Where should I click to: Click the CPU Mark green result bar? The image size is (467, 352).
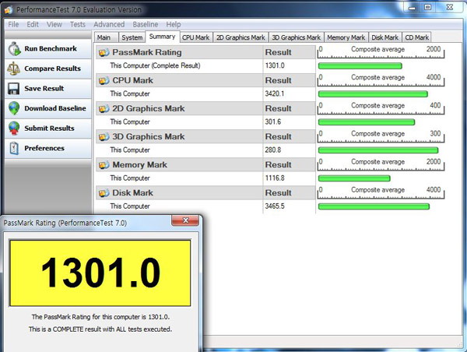pyautogui.click(x=373, y=94)
